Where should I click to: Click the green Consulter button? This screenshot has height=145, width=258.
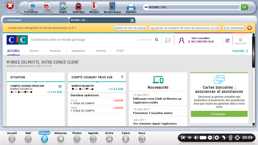pos(219,114)
